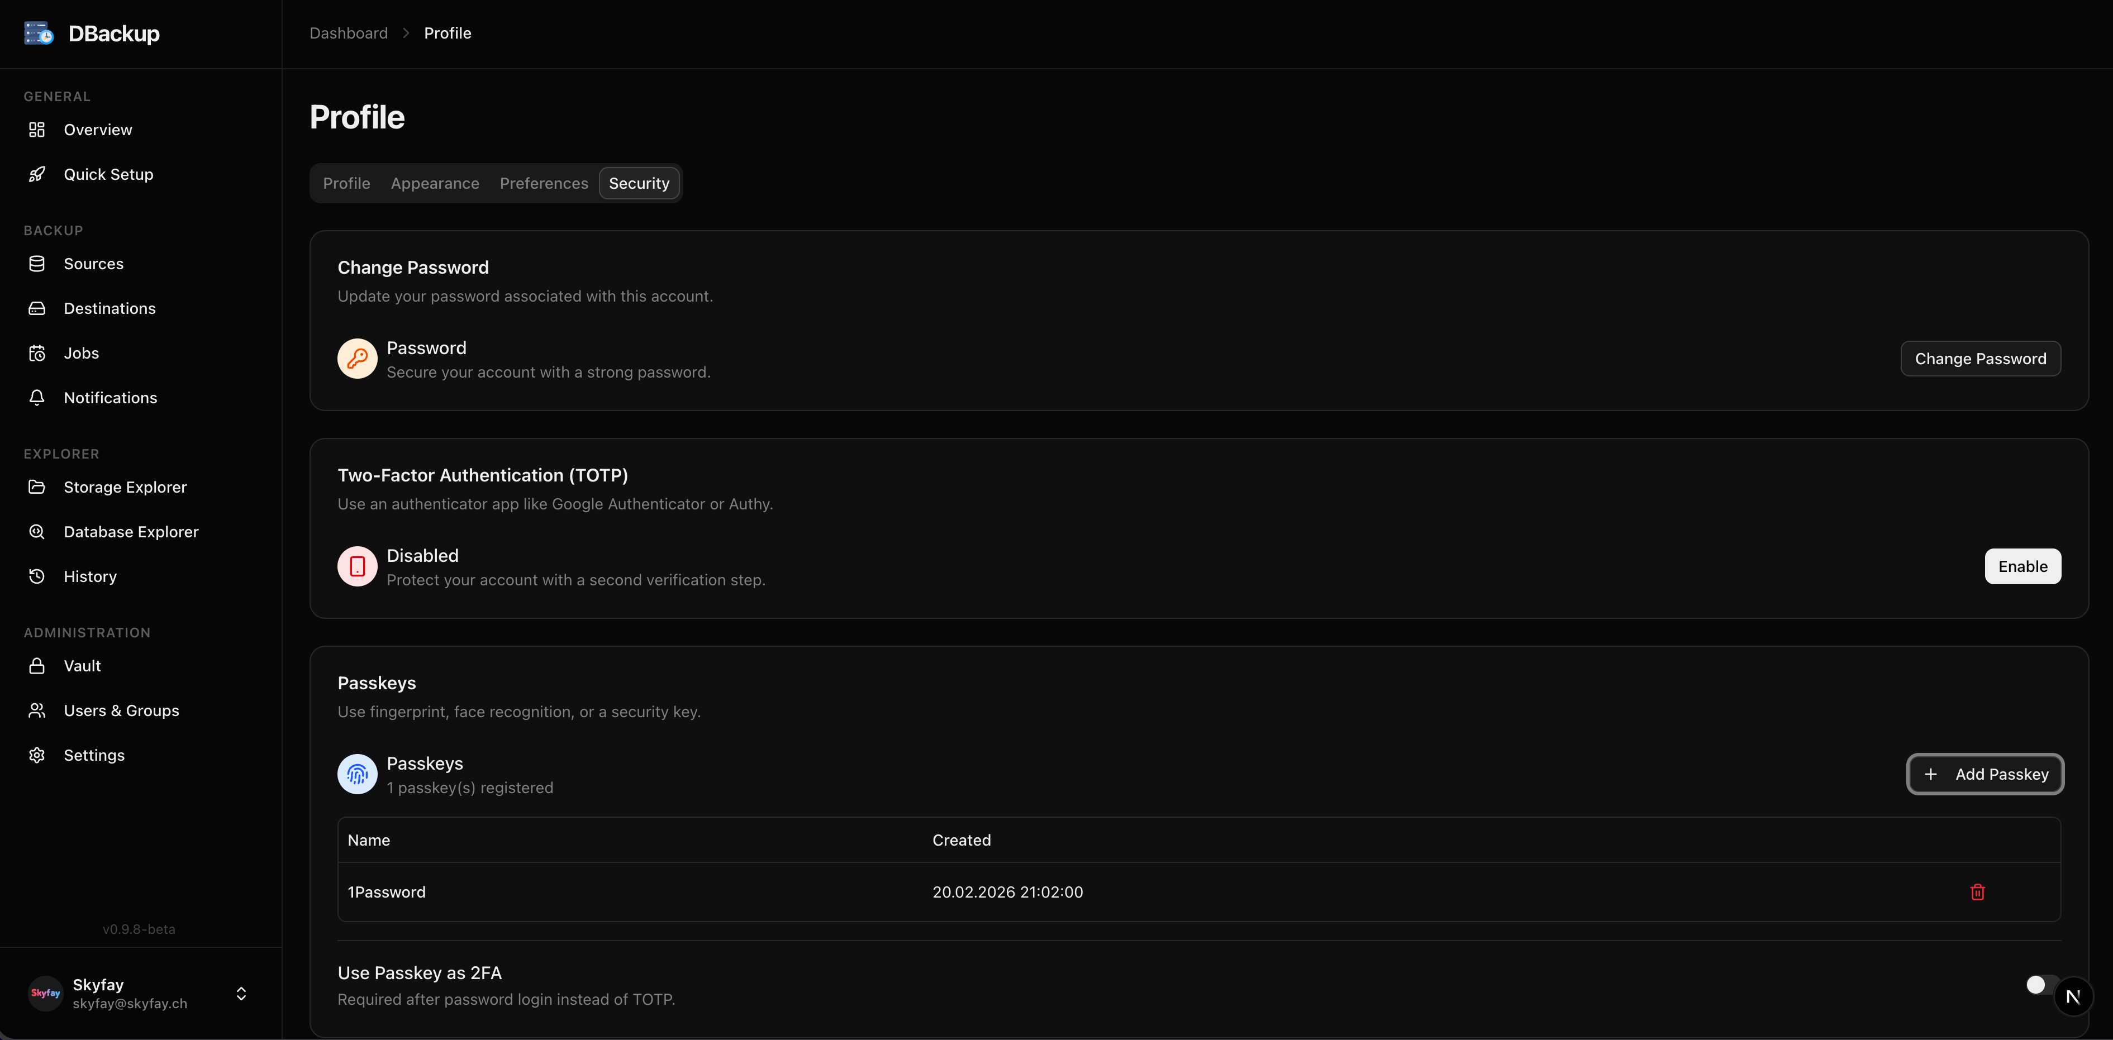
Task: Start Quick Setup from the sidebar
Action: tap(108, 174)
